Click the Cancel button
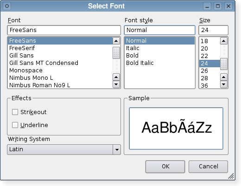The height and width of the screenshot is (186, 241). point(208,167)
